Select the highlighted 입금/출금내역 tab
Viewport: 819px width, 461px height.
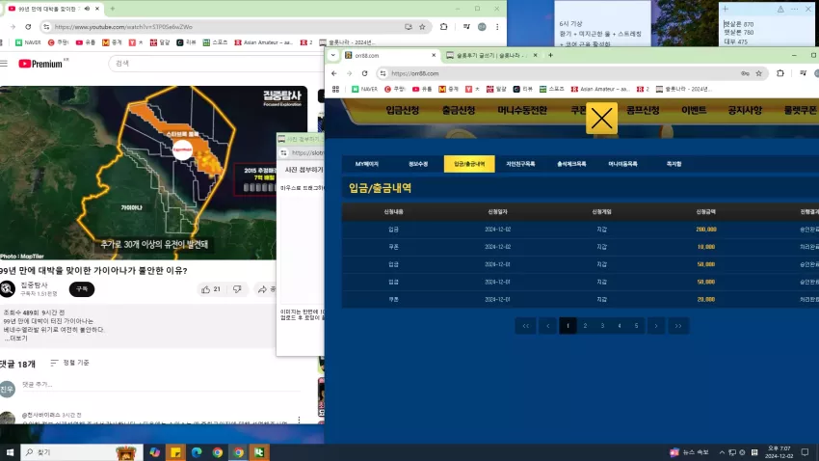(x=469, y=164)
